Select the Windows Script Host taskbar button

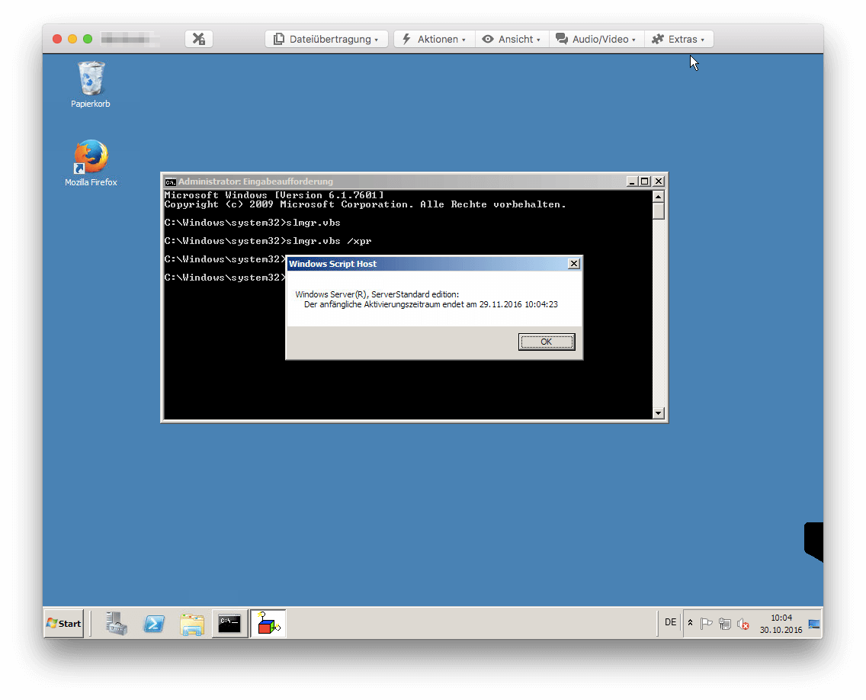tap(268, 624)
